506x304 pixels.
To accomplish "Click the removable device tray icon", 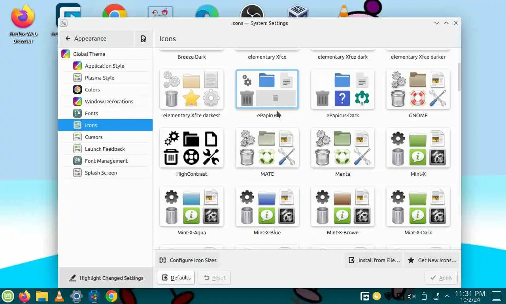I will point(424,296).
